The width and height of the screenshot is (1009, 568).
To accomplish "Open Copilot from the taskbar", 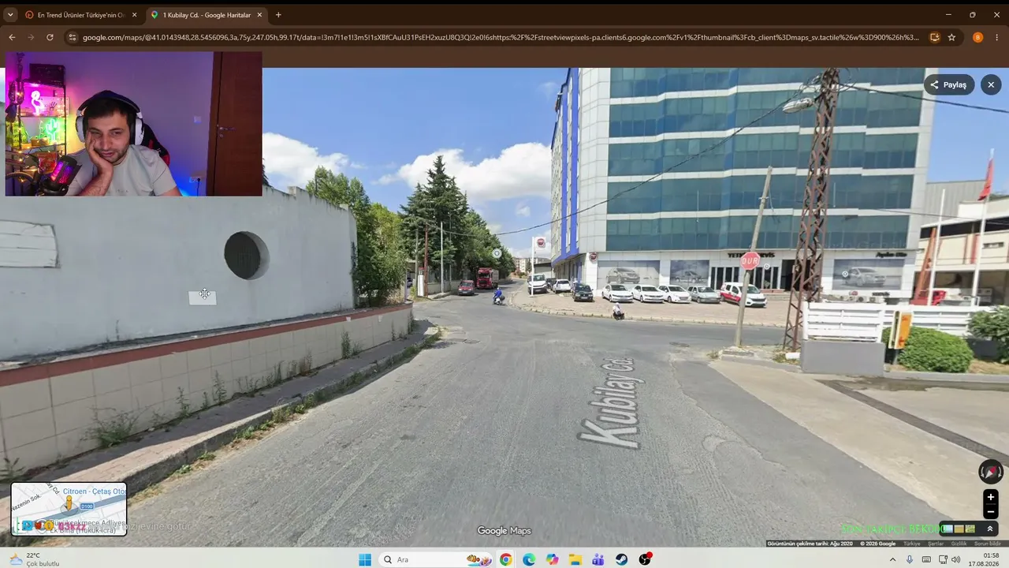I will [552, 559].
